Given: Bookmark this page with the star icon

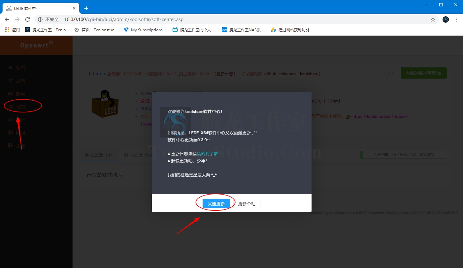Looking at the screenshot, I should pos(433,19).
